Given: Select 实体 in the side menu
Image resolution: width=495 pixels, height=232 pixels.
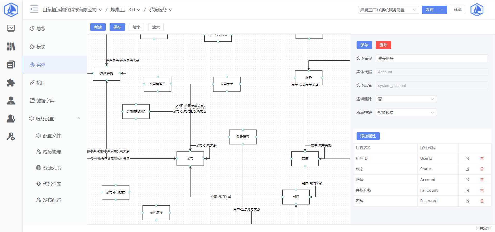Looking at the screenshot, I should 55,65.
